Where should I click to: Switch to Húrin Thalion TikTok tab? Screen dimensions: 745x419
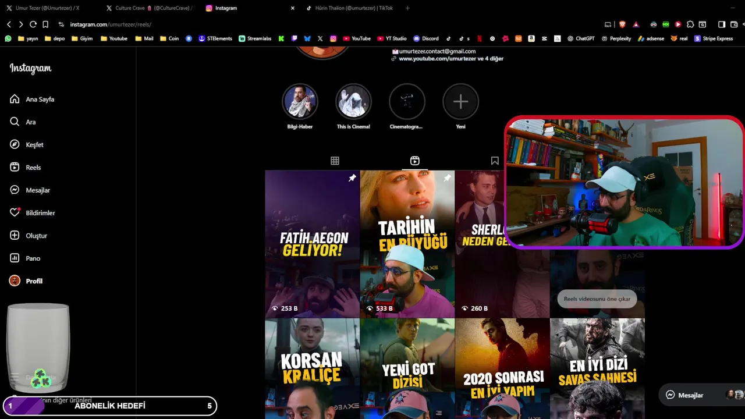click(349, 8)
